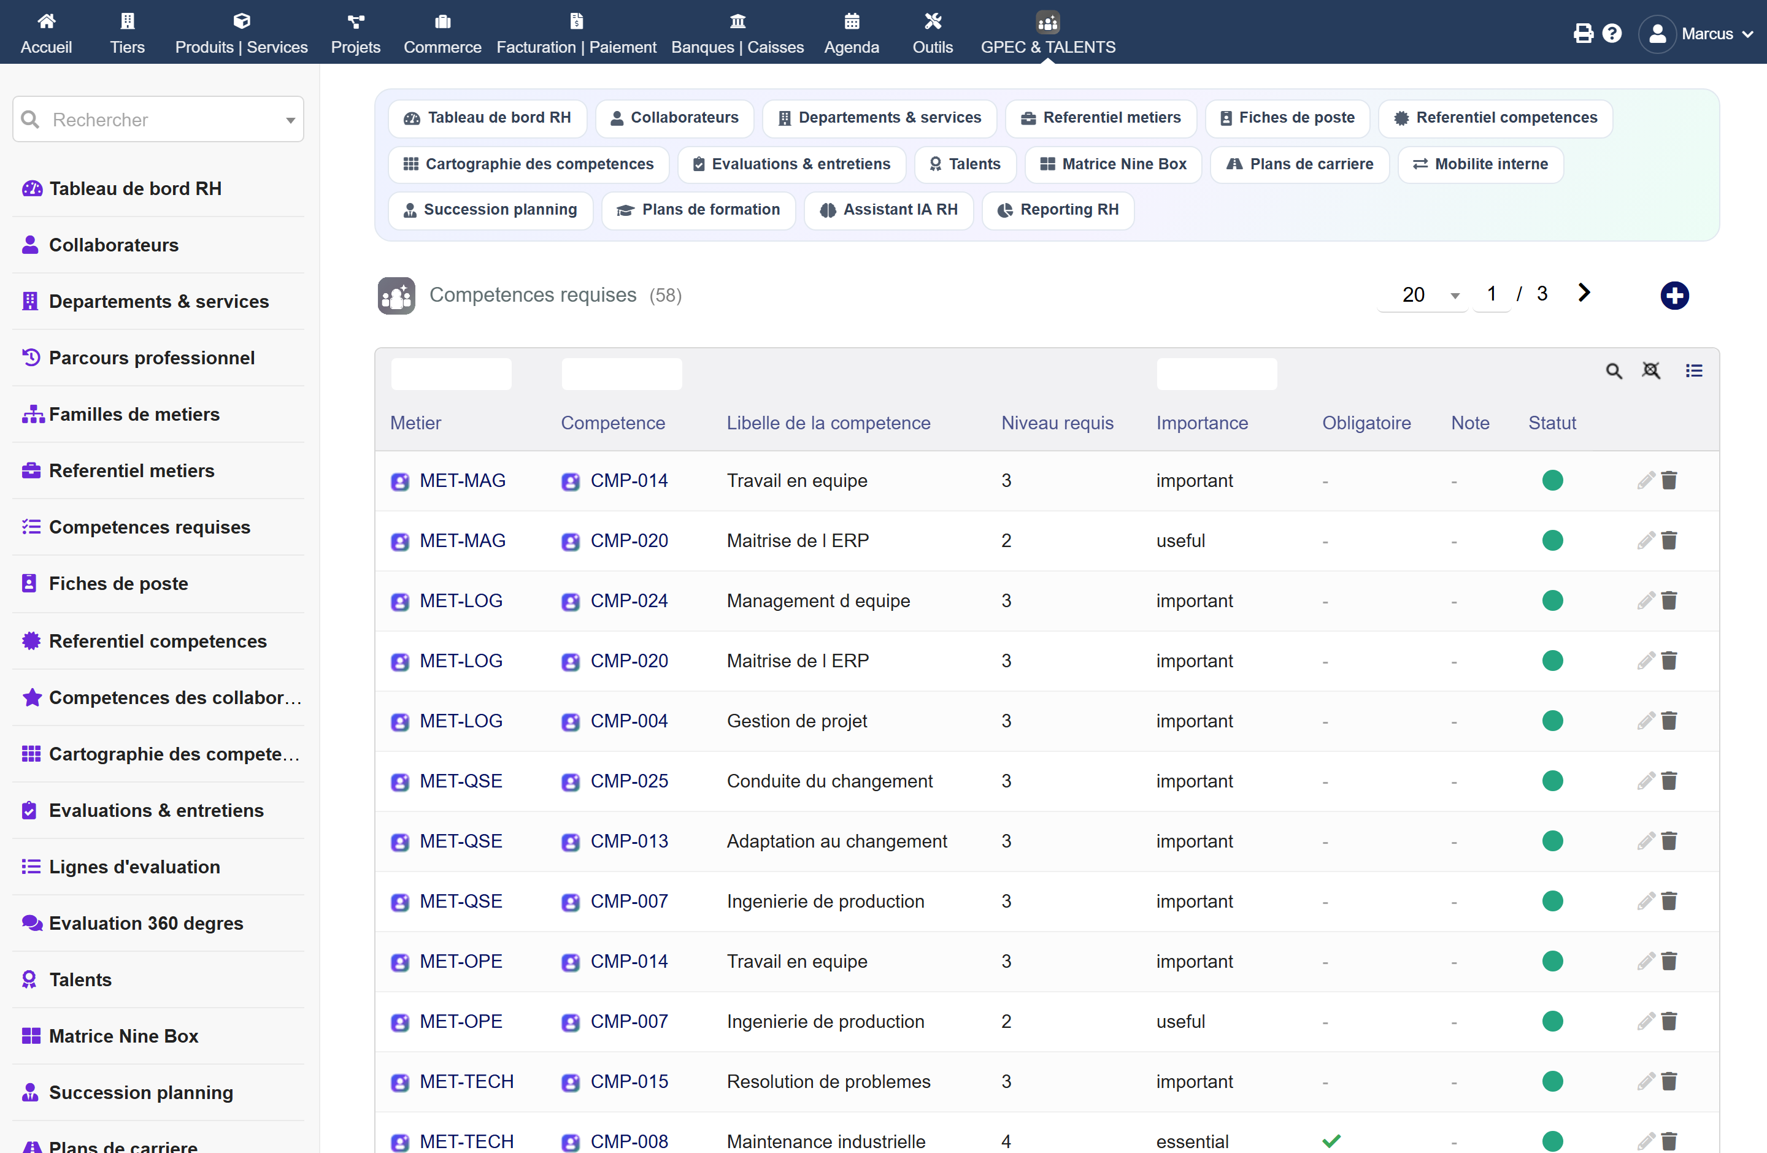Click the green status dot for MET-MAG CMP-014

[1552, 481]
